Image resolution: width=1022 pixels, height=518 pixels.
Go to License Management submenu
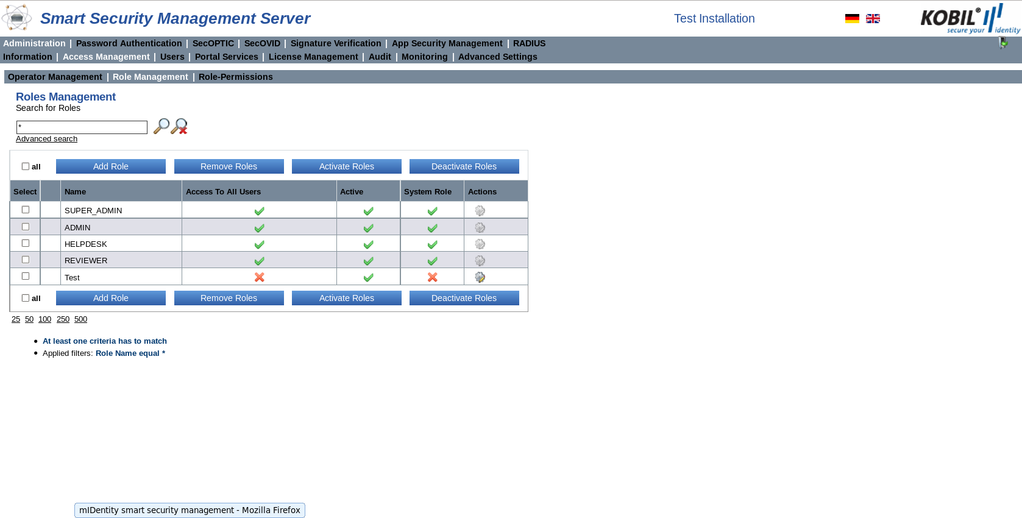click(313, 57)
